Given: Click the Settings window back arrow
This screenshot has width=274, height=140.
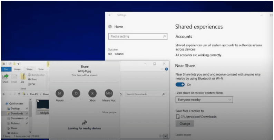Looking at the screenshot, I should click(110, 15).
